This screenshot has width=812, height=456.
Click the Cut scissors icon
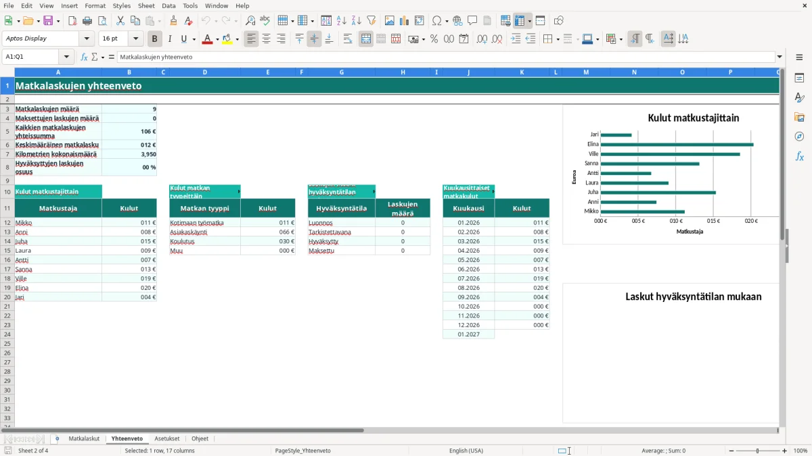pos(120,21)
